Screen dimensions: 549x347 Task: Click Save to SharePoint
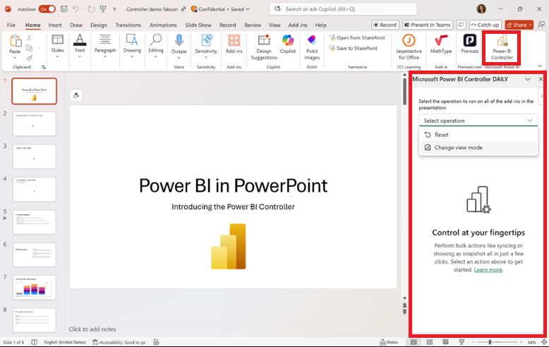pyautogui.click(x=354, y=48)
